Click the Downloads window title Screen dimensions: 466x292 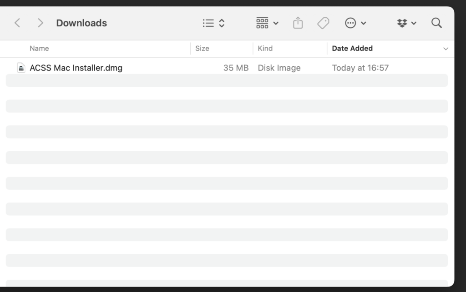coord(81,23)
